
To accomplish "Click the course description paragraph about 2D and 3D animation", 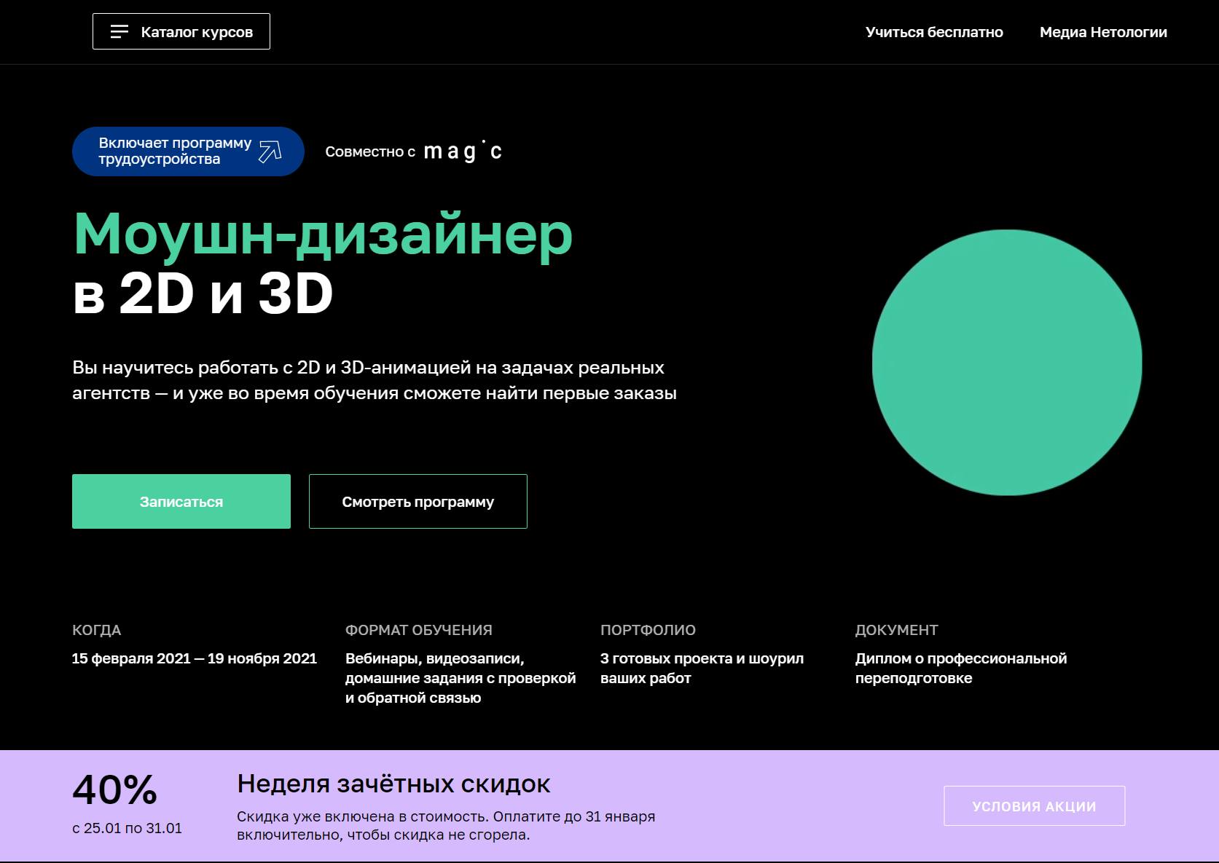I will [x=374, y=380].
